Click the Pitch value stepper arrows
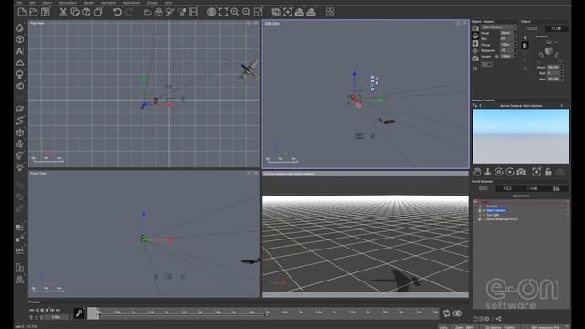The image size is (585, 329). point(562,67)
